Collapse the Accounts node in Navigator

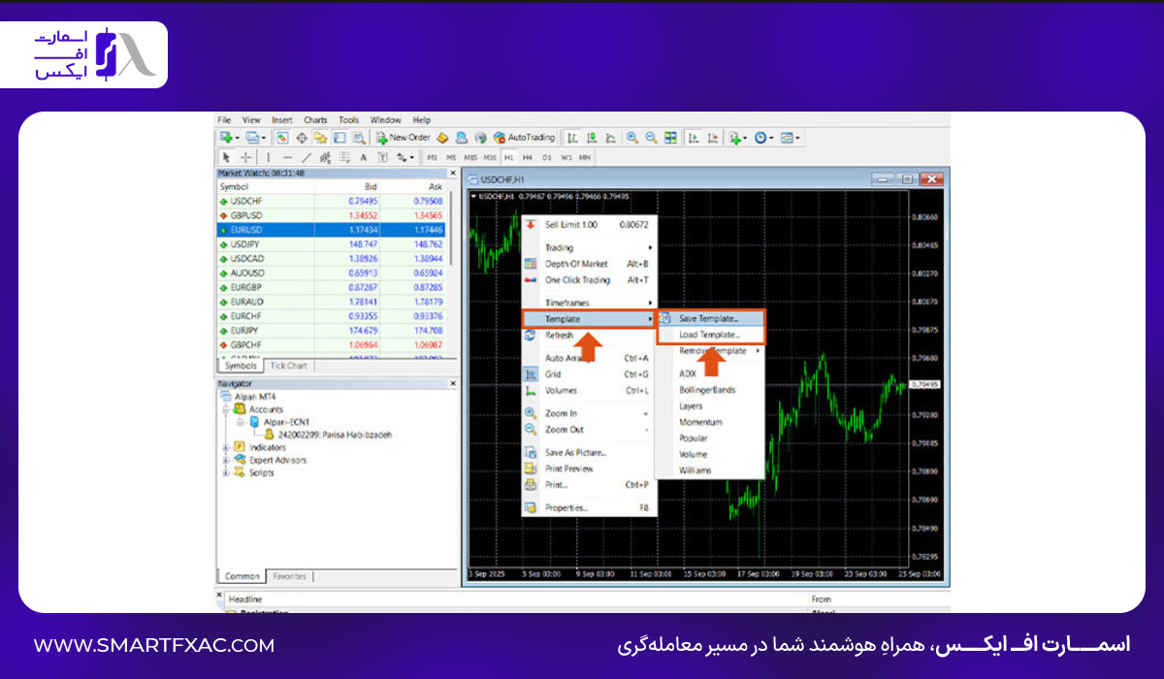pyautogui.click(x=226, y=409)
